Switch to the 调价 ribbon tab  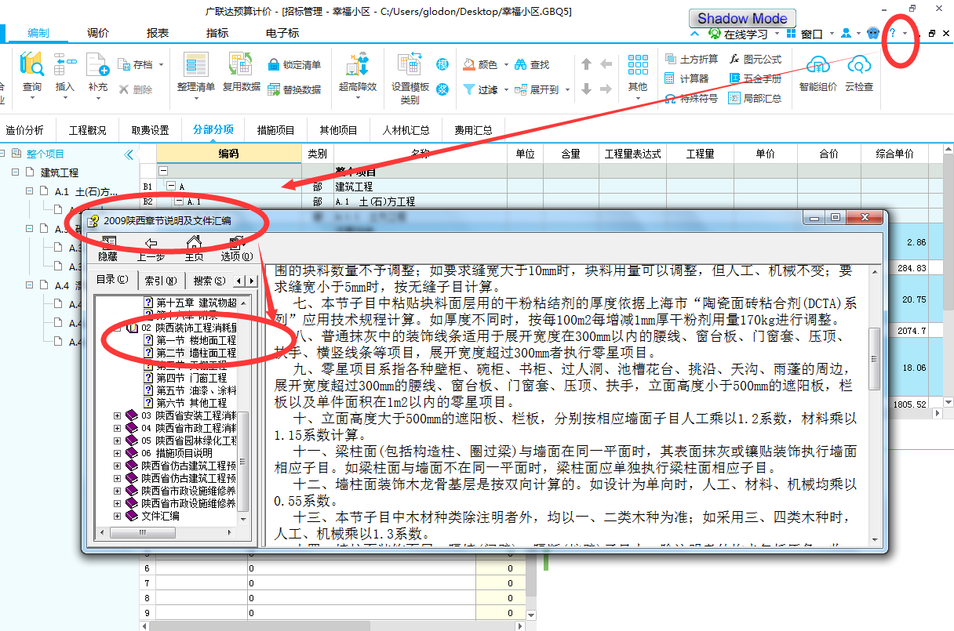pos(98,33)
